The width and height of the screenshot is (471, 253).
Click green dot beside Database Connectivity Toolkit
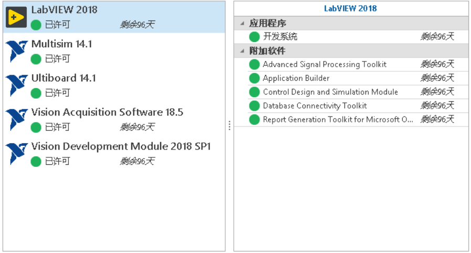click(x=254, y=106)
